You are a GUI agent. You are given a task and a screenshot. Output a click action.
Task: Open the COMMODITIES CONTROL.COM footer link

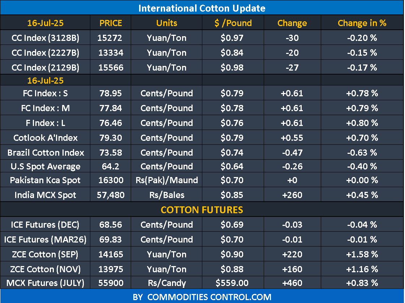(x=202, y=297)
